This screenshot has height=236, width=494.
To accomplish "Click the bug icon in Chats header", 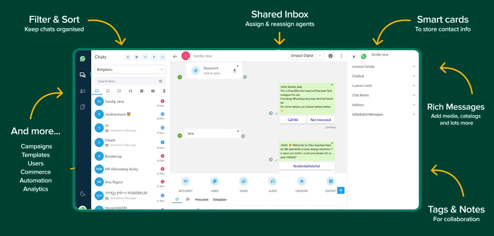I will coord(137,57).
